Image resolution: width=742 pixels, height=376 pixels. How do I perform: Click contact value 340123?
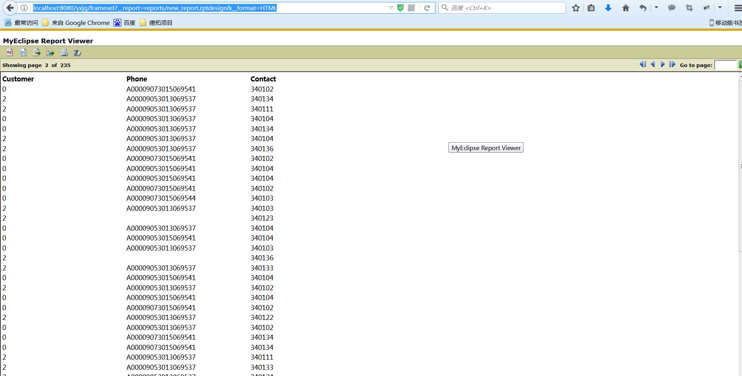[262, 218]
